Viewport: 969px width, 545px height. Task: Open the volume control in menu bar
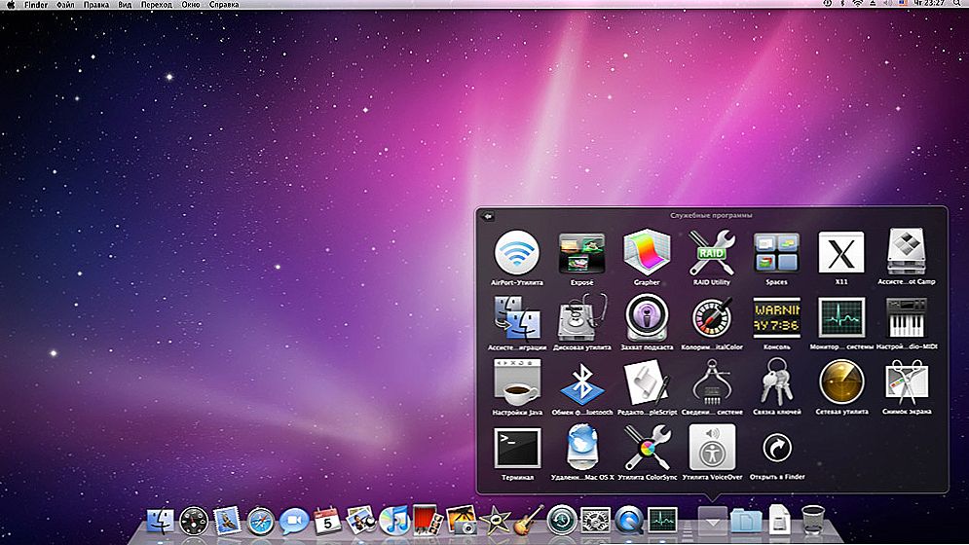click(887, 4)
